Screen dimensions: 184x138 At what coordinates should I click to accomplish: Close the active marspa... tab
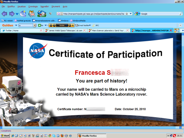171,30
